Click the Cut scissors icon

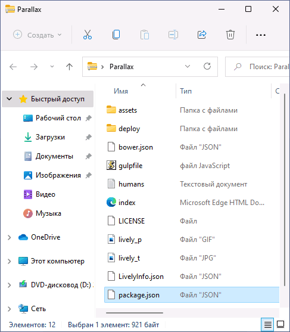(88, 35)
